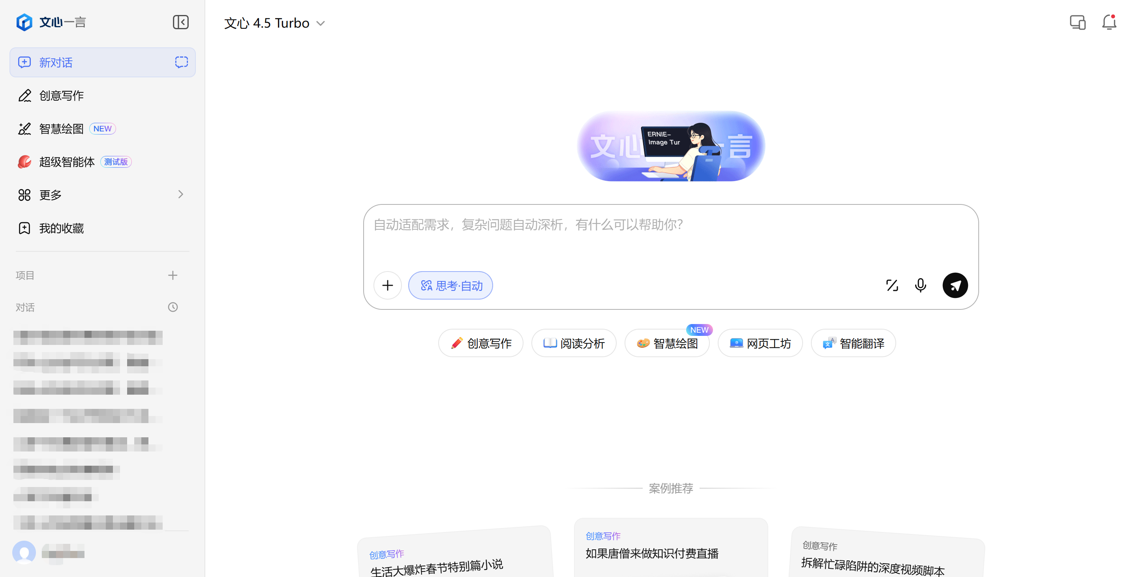Click the 案例推荐 heading
1137x577 pixels.
671,488
